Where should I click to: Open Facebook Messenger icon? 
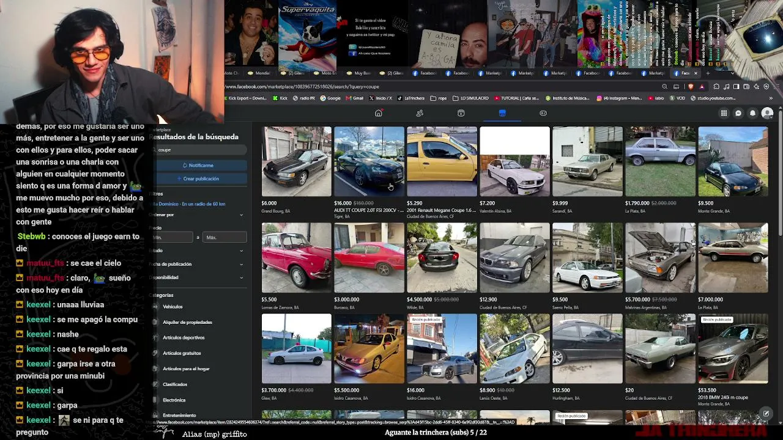tap(738, 113)
